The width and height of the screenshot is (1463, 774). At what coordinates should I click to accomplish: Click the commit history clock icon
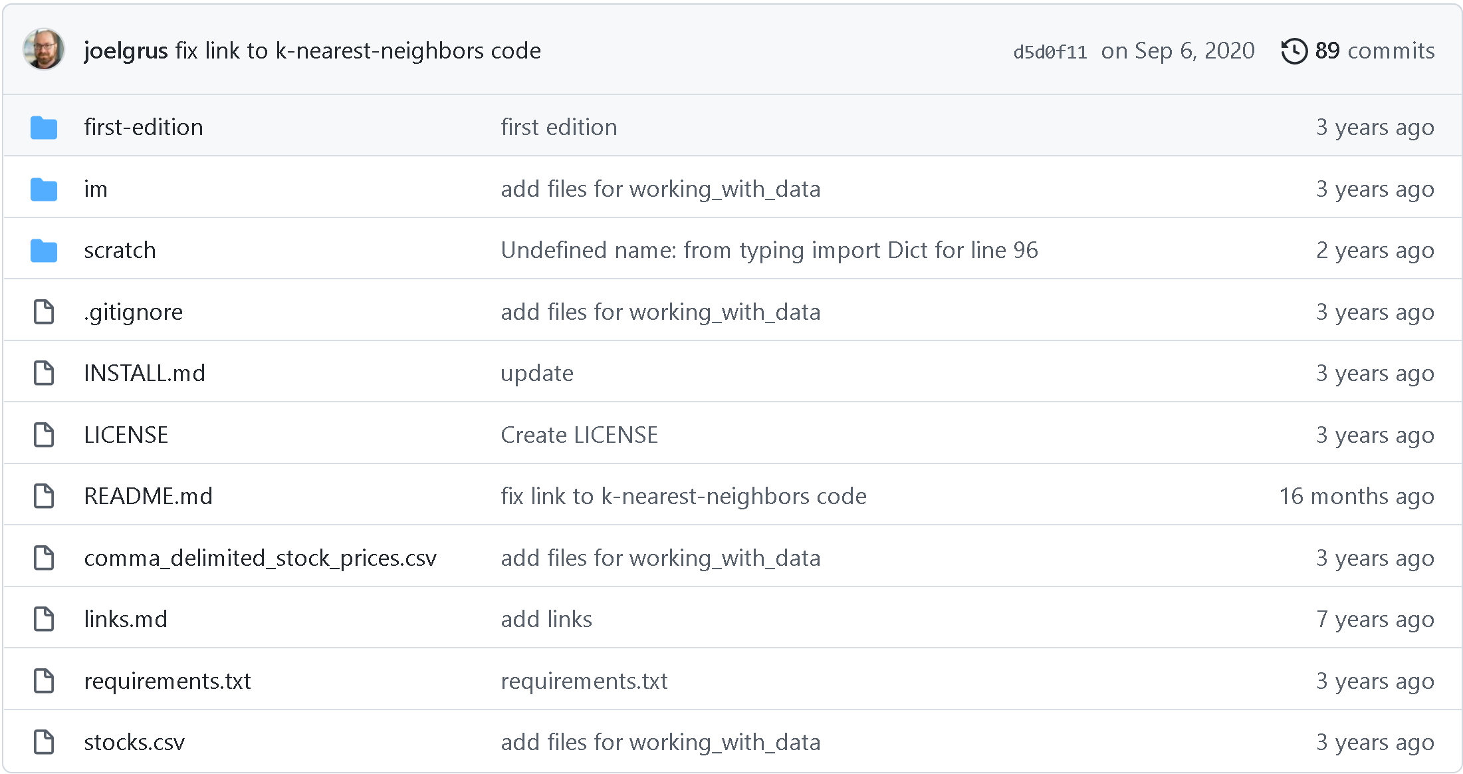point(1294,51)
